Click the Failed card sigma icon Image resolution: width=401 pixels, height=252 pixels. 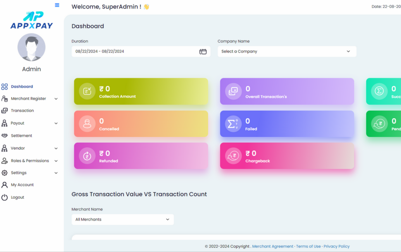(233, 124)
